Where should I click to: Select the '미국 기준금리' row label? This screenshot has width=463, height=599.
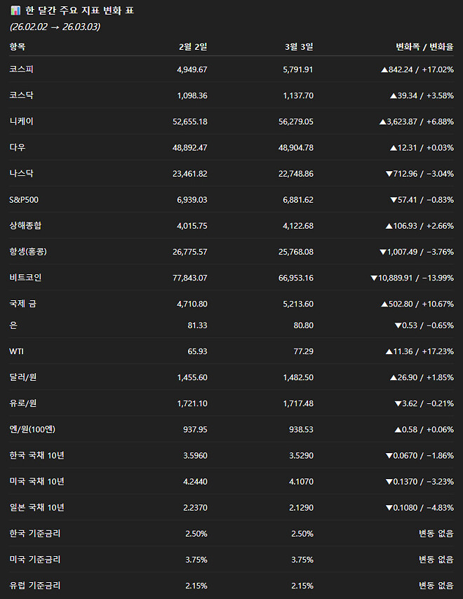click(35, 559)
